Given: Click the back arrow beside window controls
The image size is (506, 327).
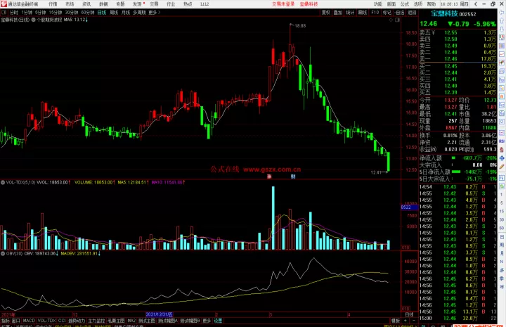Looking at the screenshot, I should tap(476, 4).
